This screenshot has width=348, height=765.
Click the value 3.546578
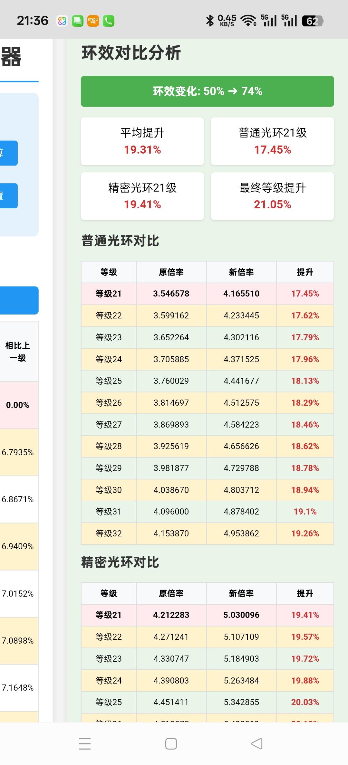171,294
